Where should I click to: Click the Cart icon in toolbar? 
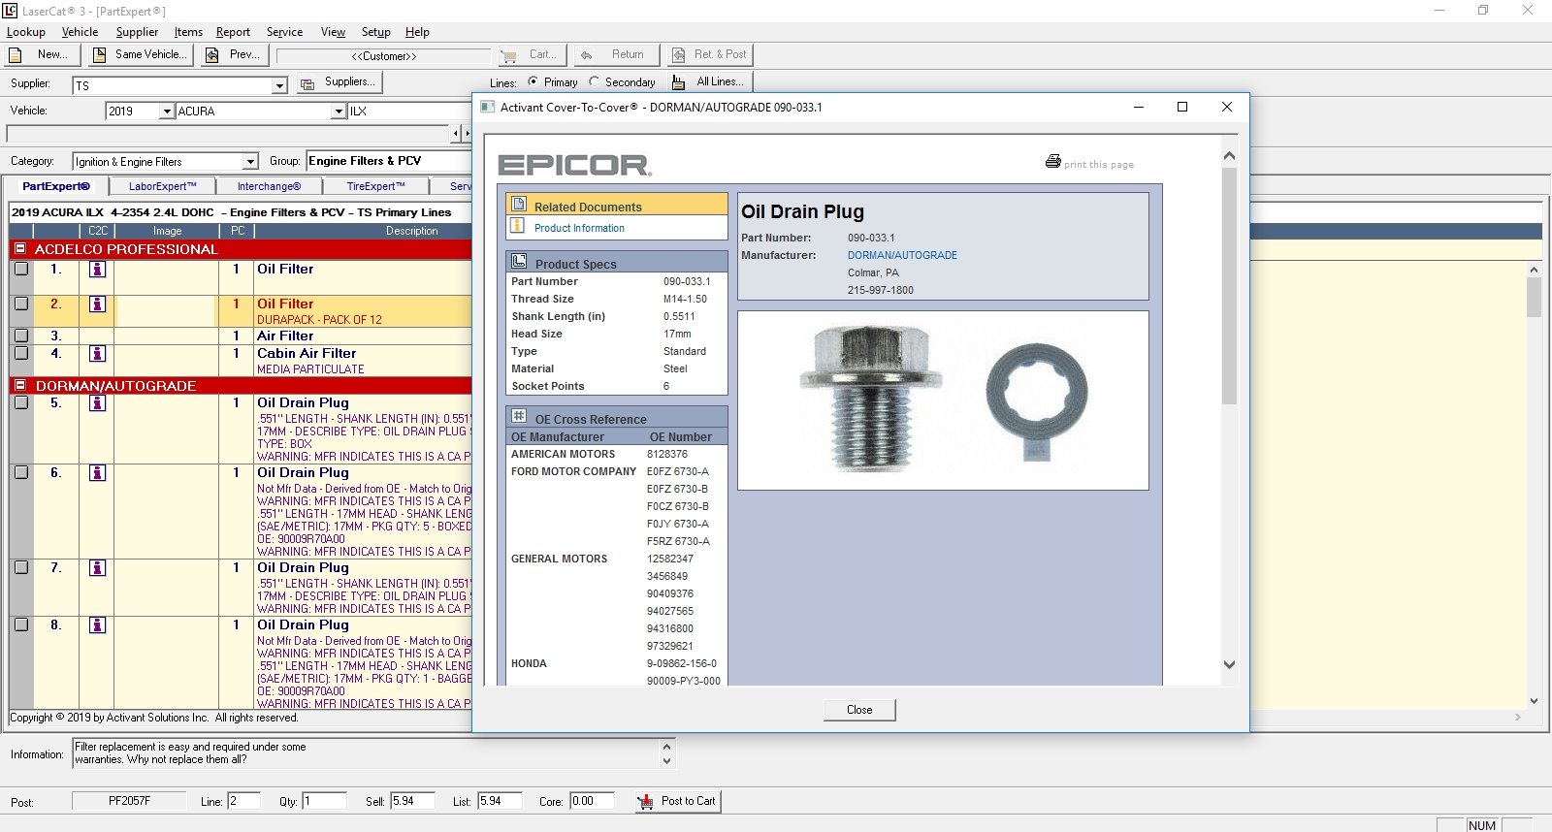pos(509,55)
